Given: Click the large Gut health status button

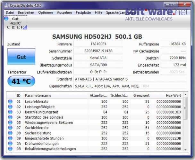Looking at the screenshot, I should [21, 57].
